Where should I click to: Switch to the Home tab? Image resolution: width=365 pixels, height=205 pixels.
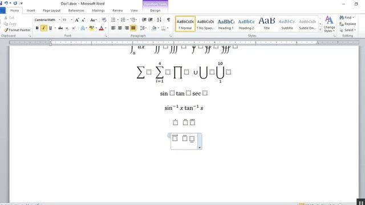coord(14,10)
